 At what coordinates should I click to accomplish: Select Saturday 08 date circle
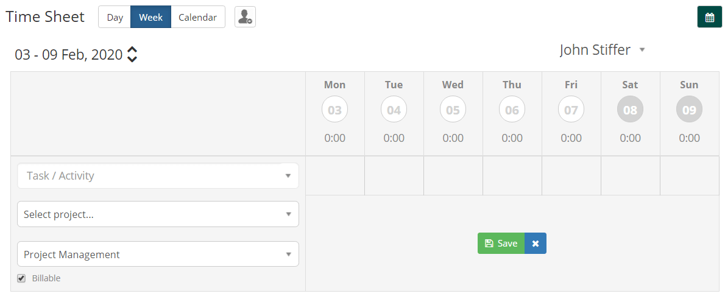point(630,110)
